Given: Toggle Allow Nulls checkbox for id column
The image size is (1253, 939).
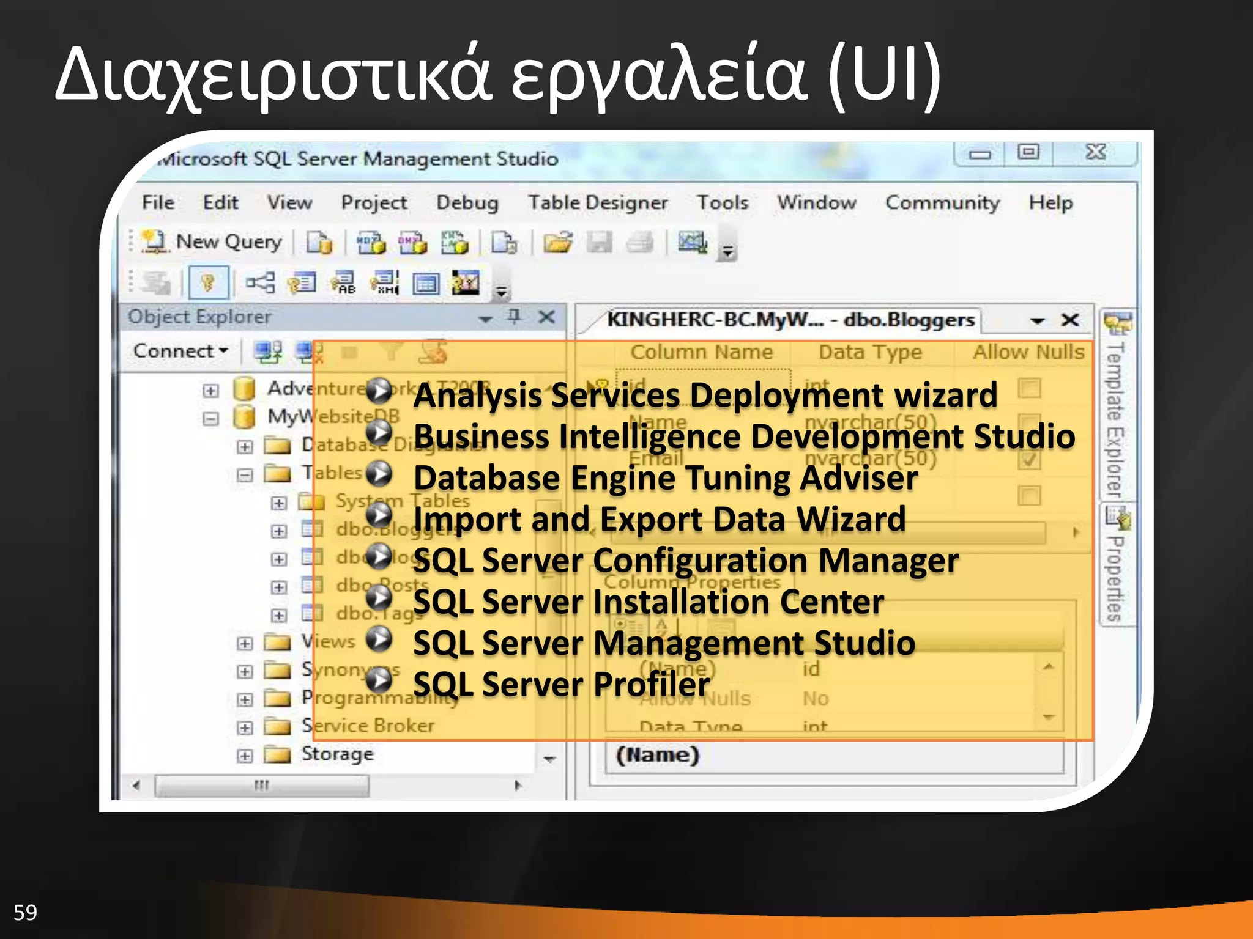Looking at the screenshot, I should pyautogui.click(x=1029, y=388).
